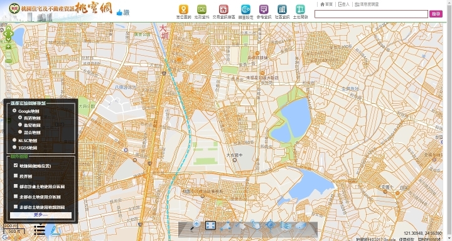Viewport: 452px width, 241px height.
Task: Choose the polygon area measurement tool
Action: 225,226
